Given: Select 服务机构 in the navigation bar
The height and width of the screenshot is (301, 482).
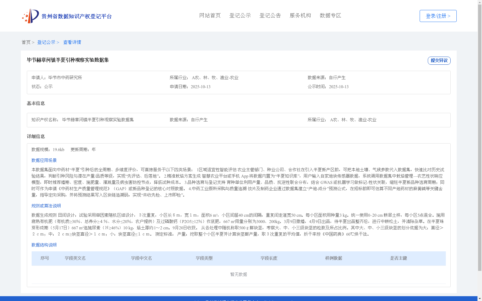Looking at the screenshot, I should [300, 15].
